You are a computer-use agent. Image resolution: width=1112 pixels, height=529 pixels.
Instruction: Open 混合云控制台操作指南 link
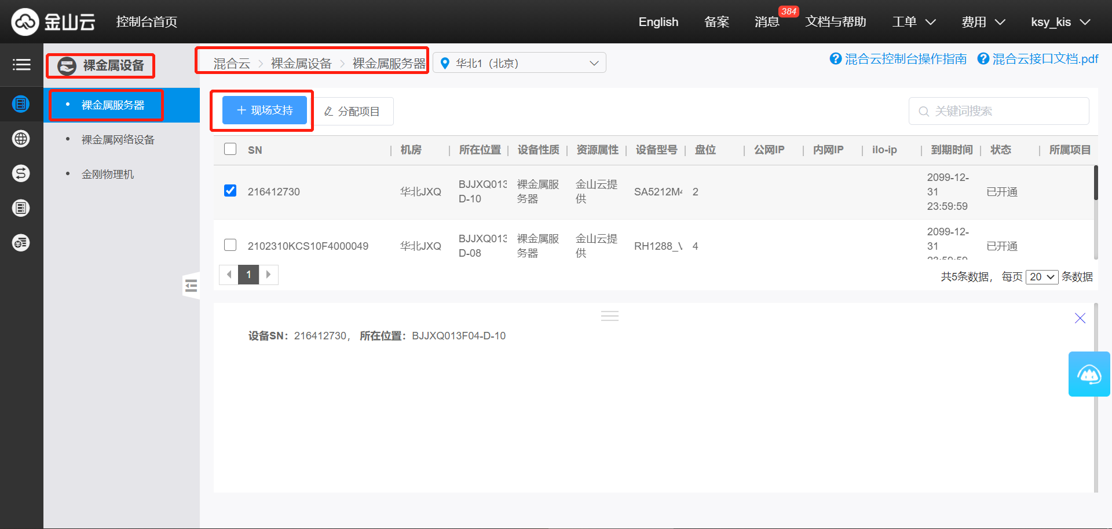[x=906, y=59]
